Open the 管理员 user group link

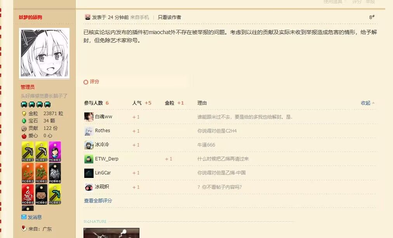coord(28,87)
